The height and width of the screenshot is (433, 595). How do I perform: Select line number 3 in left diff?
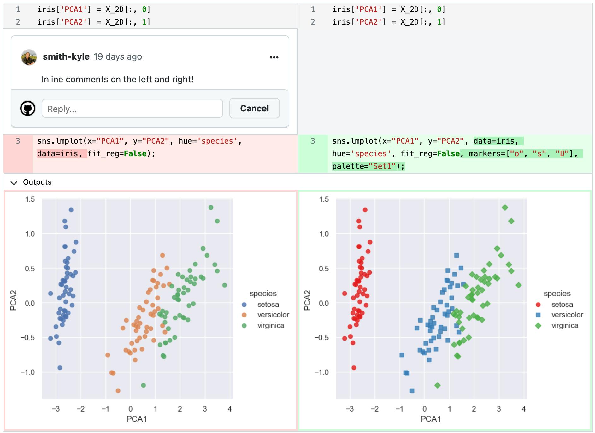tap(18, 141)
